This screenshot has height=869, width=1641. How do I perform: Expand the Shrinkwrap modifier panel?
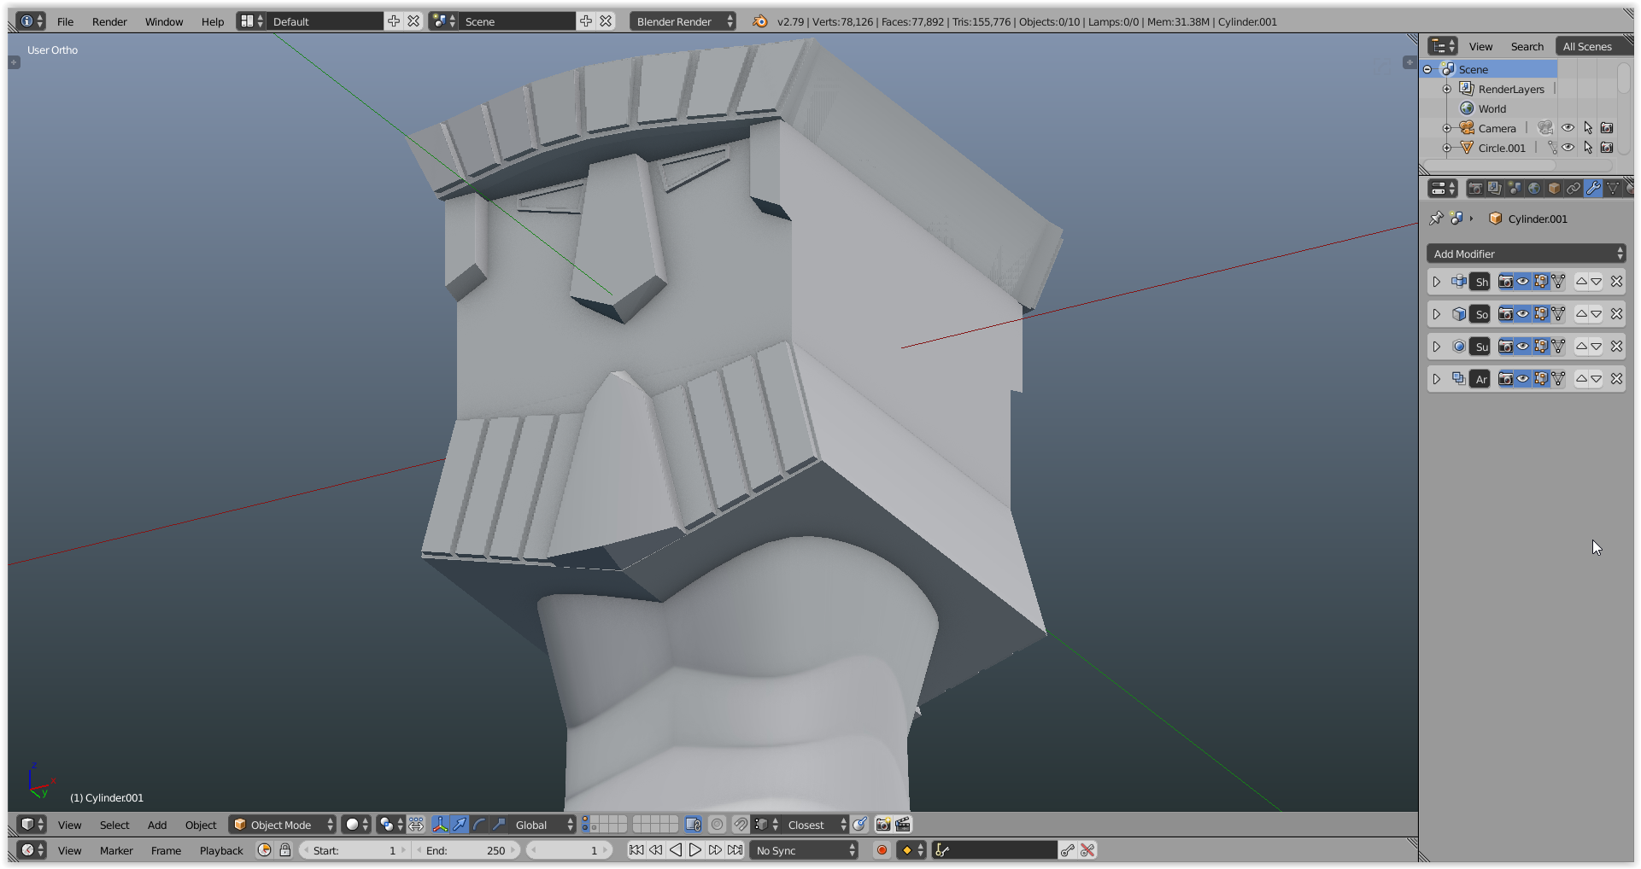click(x=1437, y=282)
